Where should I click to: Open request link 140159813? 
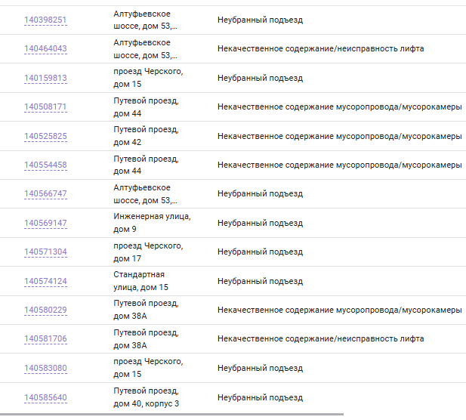click(x=45, y=78)
